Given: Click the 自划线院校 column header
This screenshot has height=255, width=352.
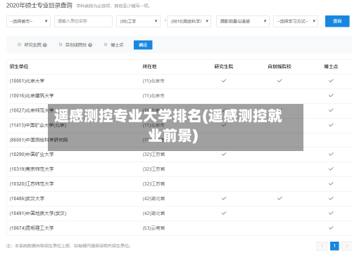Looking at the screenshot, I should click(x=279, y=67).
